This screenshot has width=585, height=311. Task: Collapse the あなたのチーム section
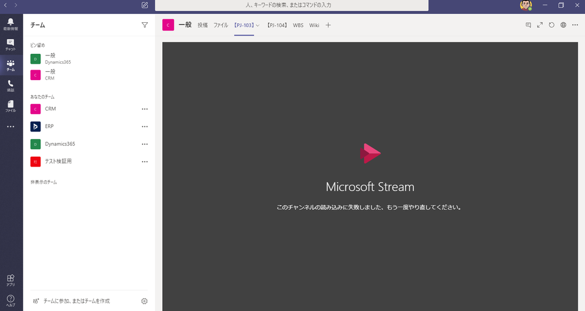pyautogui.click(x=42, y=97)
